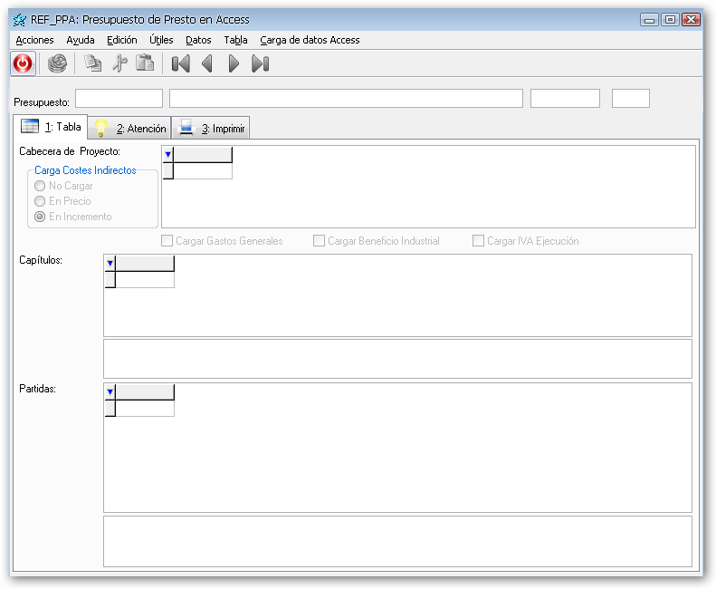This screenshot has height=589, width=716.
Task: Enable Cargar IVA Ejecución checkbox
Action: (478, 240)
